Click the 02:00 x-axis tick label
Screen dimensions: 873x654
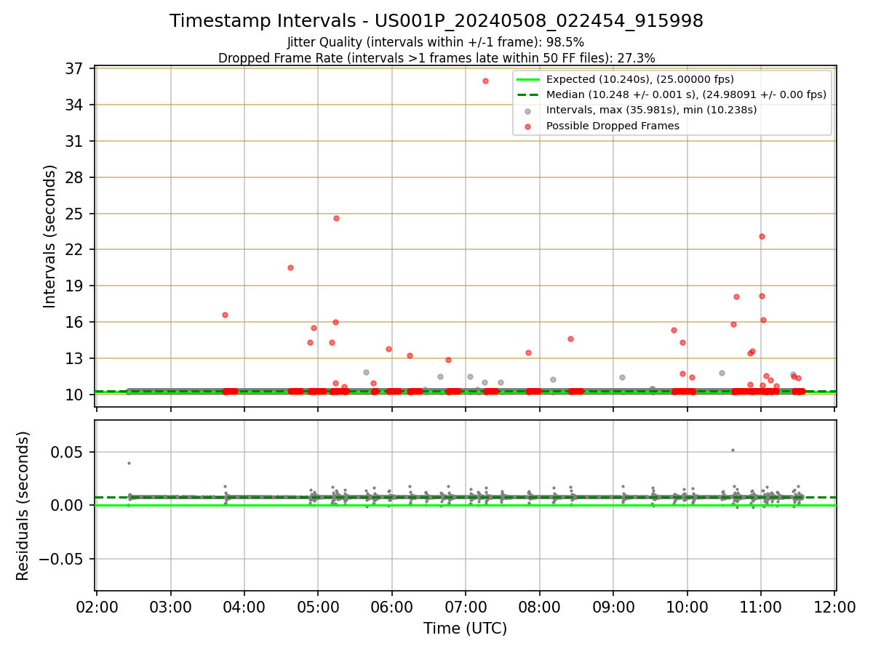click(x=97, y=607)
